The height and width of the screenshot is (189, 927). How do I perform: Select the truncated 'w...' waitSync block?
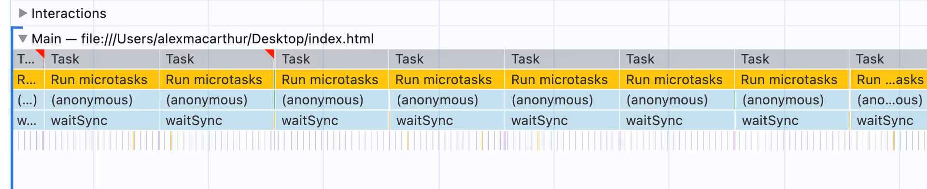(28, 120)
